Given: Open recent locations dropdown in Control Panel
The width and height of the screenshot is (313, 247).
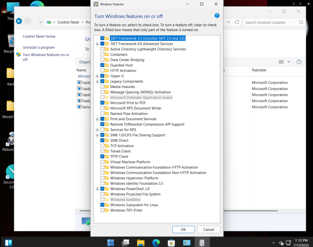Looking at the screenshot, I should coord(41,22).
